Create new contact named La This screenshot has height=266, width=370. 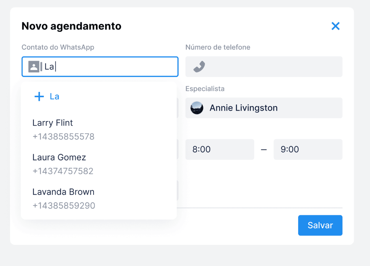[x=55, y=96]
